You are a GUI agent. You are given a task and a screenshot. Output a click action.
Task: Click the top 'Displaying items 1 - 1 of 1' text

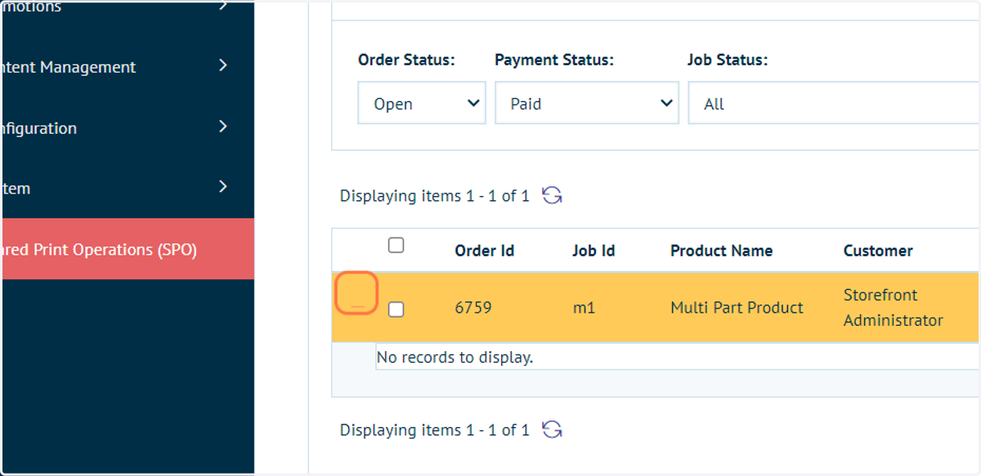pyautogui.click(x=435, y=196)
